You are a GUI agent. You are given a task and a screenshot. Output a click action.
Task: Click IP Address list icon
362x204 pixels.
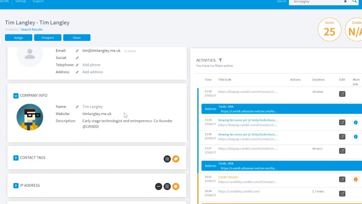click(x=167, y=186)
